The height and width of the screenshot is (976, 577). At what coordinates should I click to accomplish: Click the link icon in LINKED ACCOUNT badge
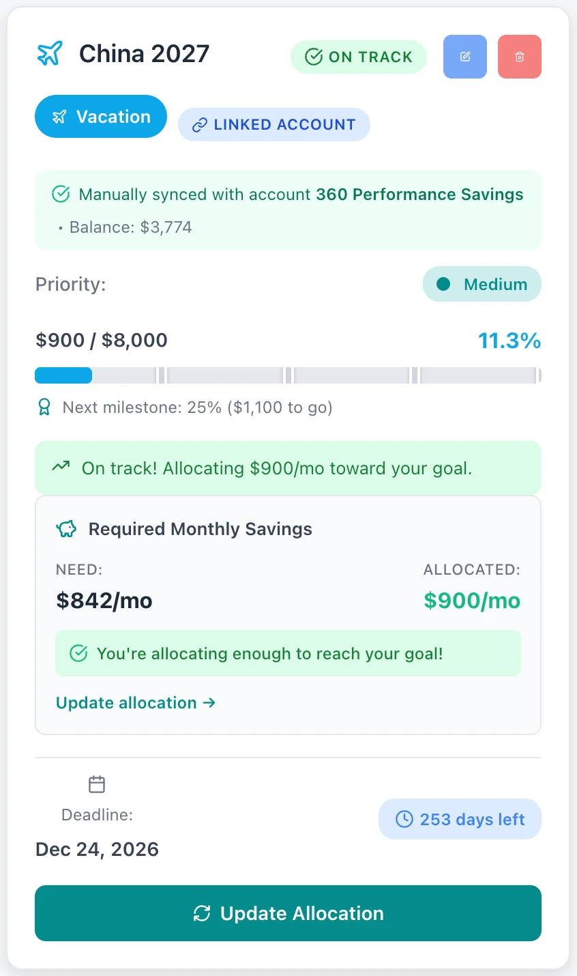pos(200,125)
